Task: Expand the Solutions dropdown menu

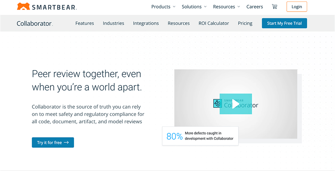Action: (194, 7)
